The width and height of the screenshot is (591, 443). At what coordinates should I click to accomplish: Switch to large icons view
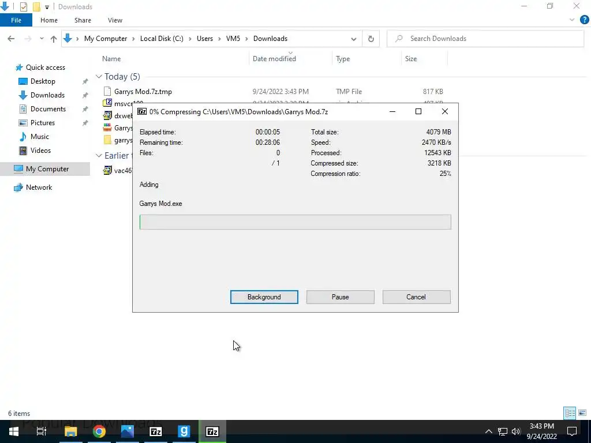(582, 413)
